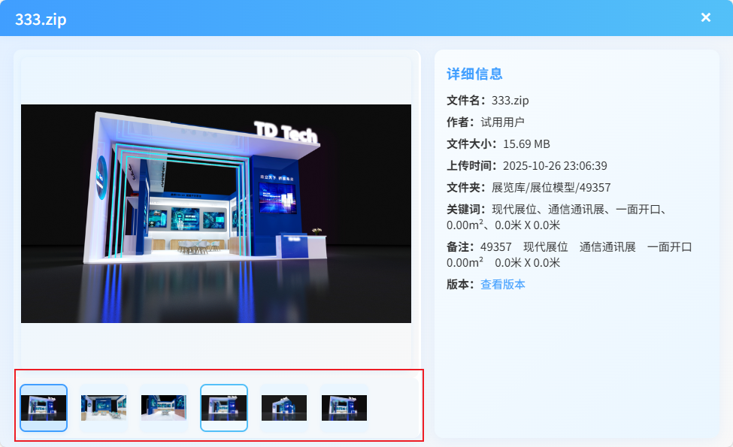The image size is (733, 447).
Task: Click the 版本 label
Action: point(460,284)
